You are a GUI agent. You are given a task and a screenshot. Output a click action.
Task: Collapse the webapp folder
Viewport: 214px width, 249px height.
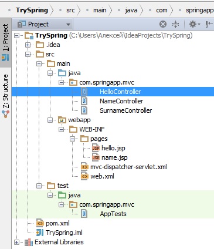[50, 120]
